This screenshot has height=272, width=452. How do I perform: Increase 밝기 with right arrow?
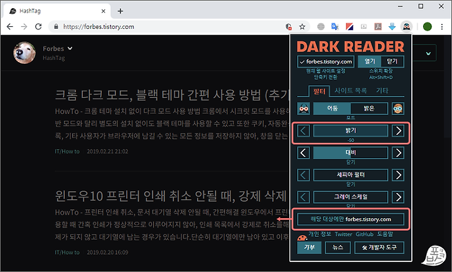point(398,131)
